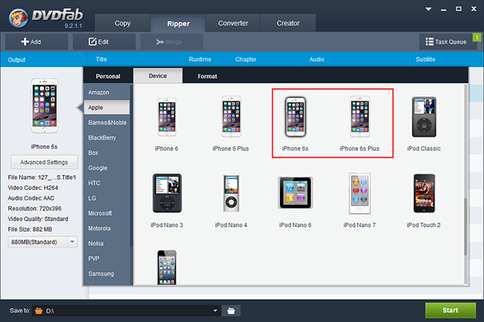Choose Barnes&Noble in the brand list
This screenshot has height=322, width=484.
pos(106,122)
